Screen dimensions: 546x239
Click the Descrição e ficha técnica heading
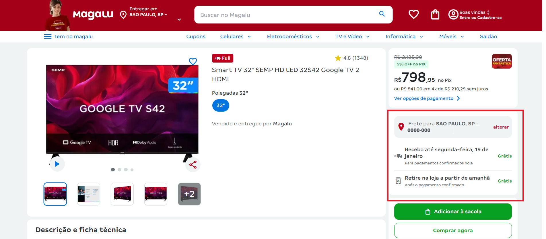click(x=81, y=230)
